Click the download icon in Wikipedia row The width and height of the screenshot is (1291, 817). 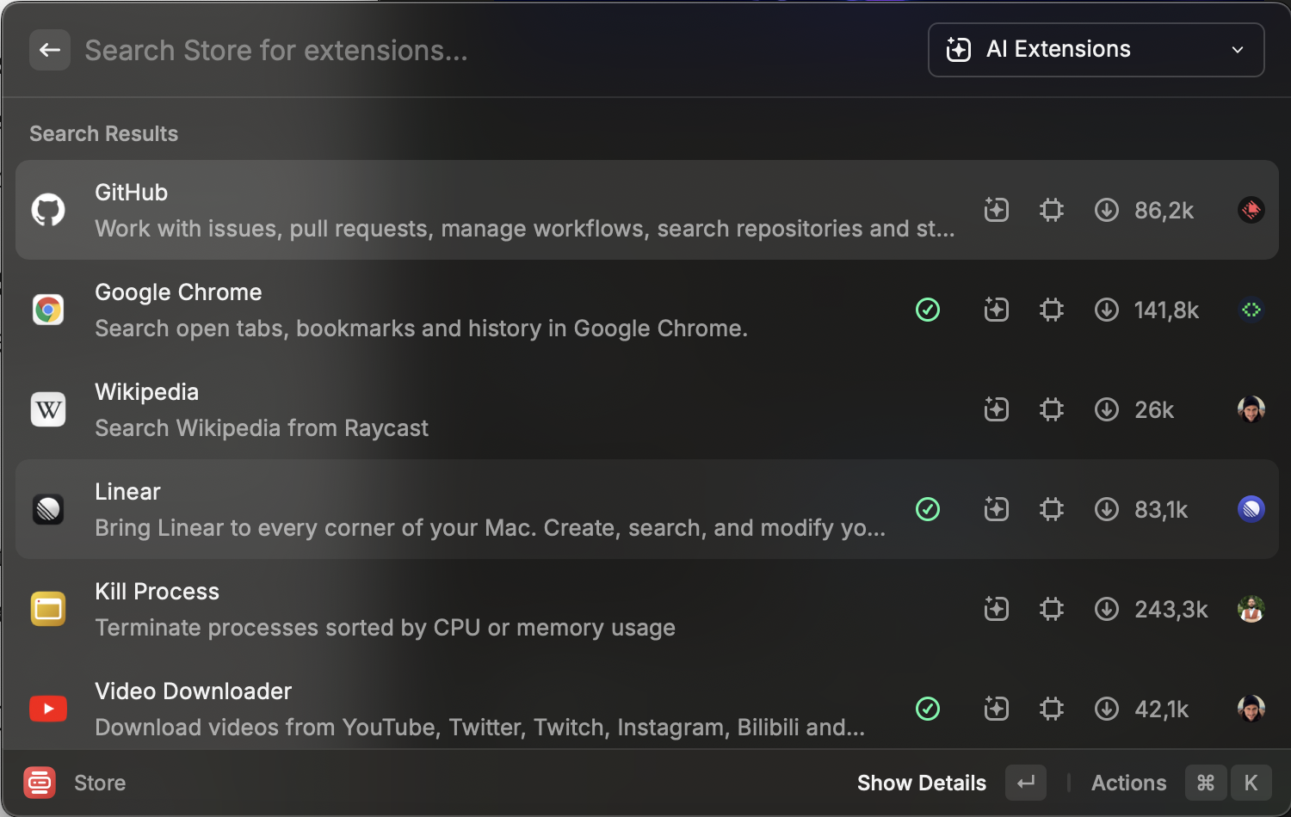[1107, 409]
